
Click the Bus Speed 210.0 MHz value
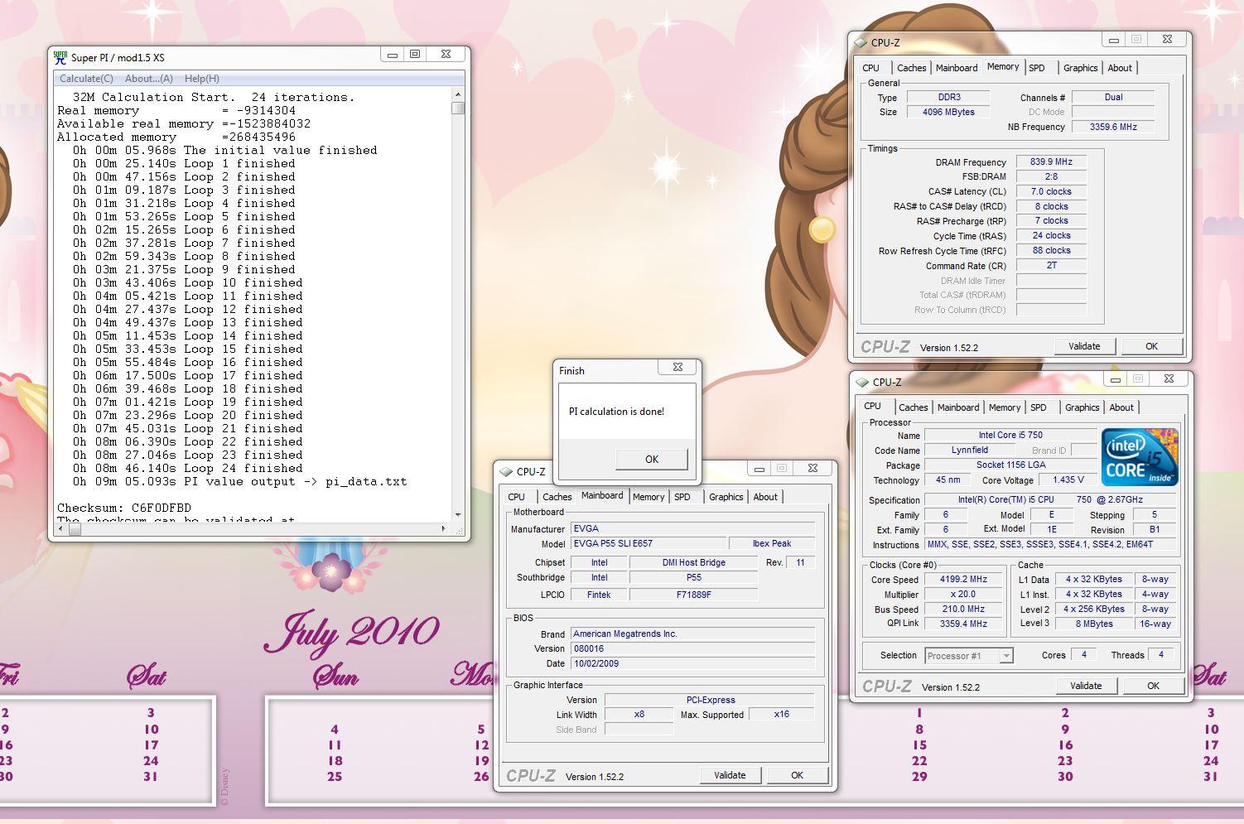coord(963,609)
